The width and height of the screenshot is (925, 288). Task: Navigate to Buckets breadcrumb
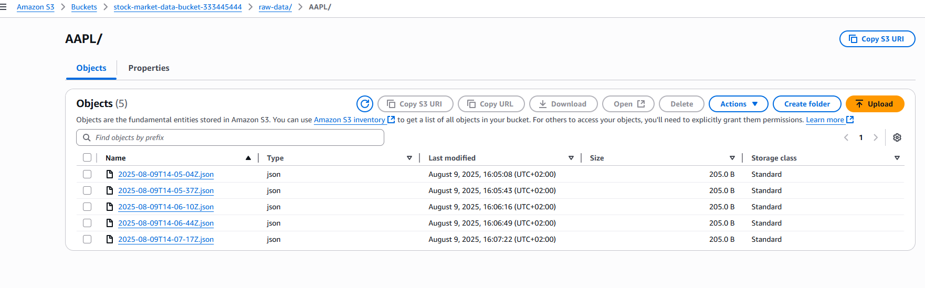tap(84, 7)
